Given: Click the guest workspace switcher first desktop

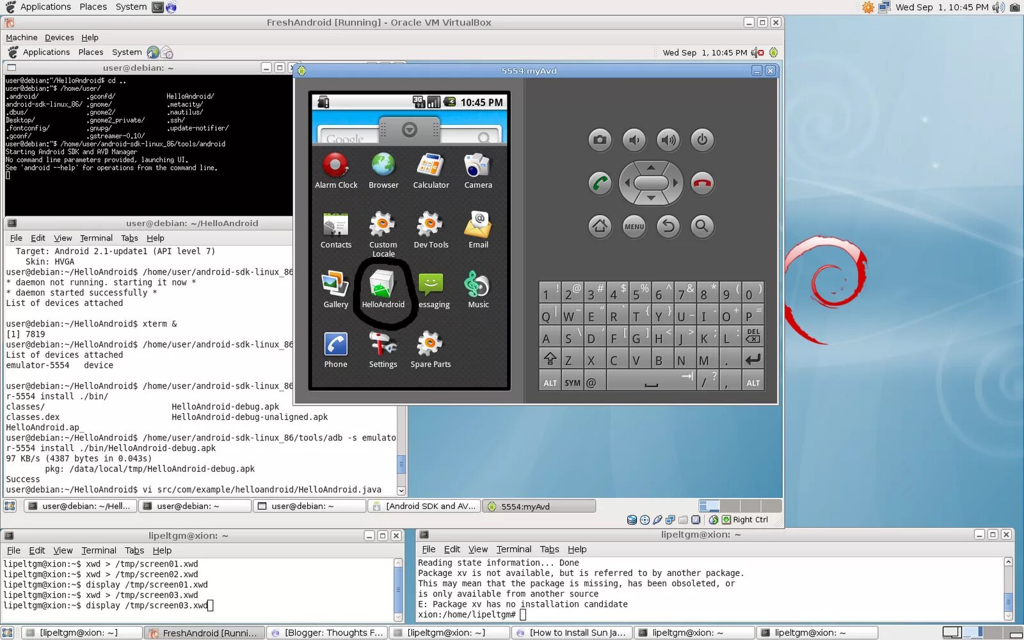Looking at the screenshot, I should point(709,506).
